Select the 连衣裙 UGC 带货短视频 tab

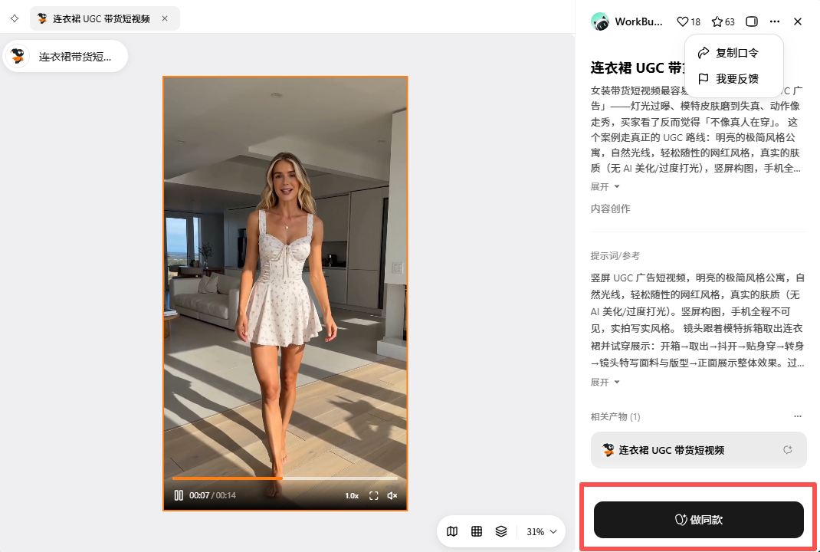[104, 18]
